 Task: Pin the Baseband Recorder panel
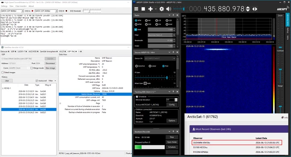pos(173,131)
